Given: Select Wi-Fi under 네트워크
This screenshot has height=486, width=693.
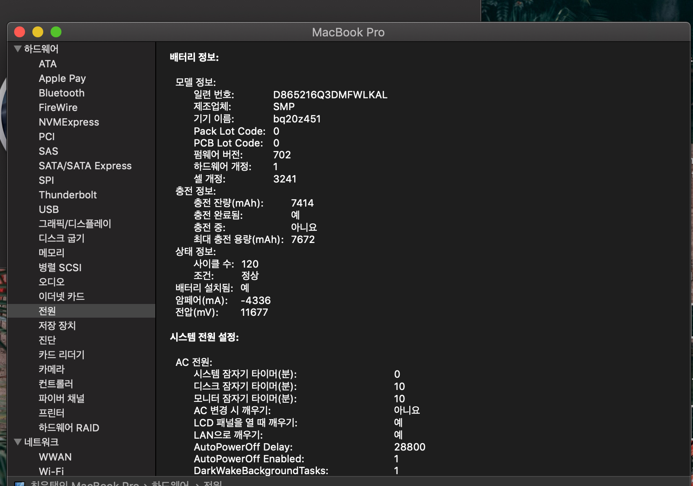Looking at the screenshot, I should [51, 471].
